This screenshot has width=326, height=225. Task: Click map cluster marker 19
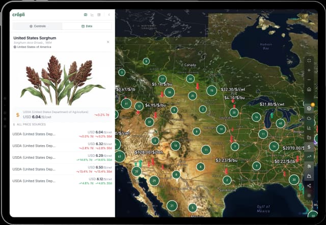[221, 129]
